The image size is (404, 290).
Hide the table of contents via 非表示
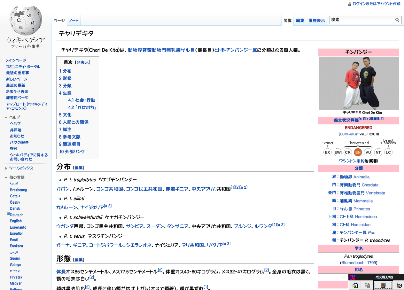click(83, 62)
